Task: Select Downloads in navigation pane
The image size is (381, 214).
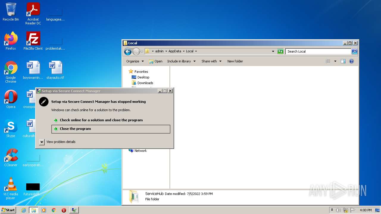Action: coord(145,83)
